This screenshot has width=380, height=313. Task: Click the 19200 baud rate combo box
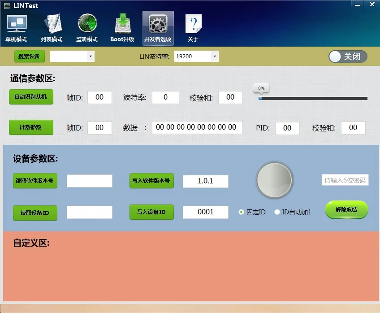(x=196, y=56)
